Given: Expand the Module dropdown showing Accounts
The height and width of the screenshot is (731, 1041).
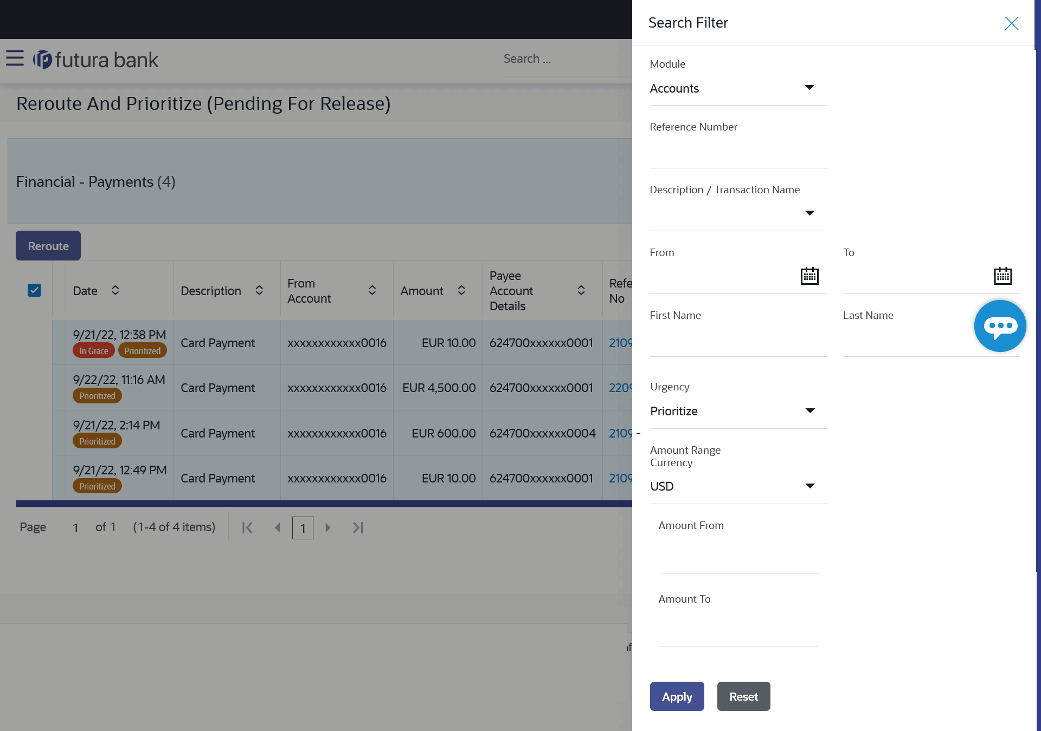Looking at the screenshot, I should (737, 88).
